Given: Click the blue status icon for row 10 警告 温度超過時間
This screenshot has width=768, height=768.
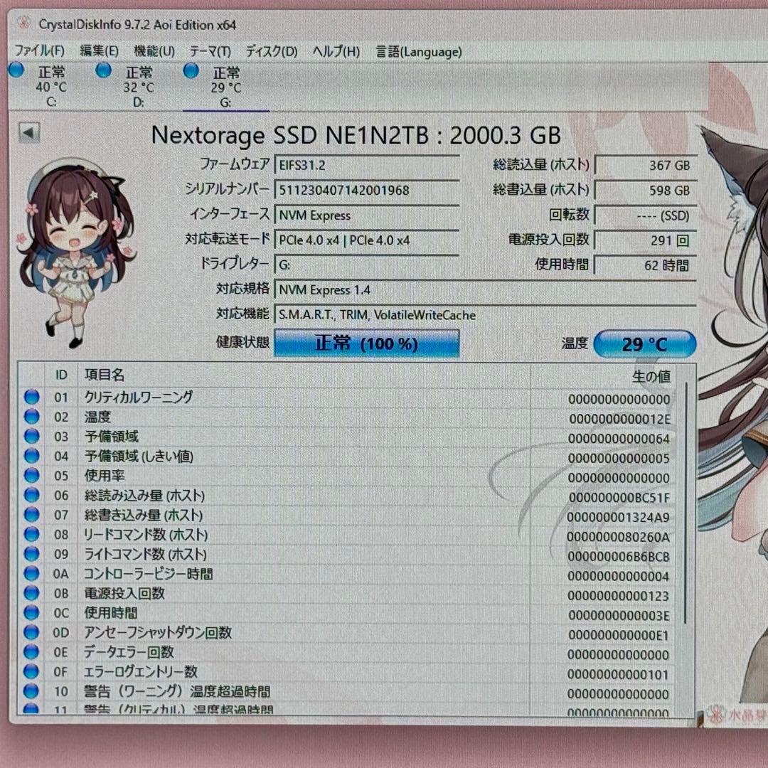Looking at the screenshot, I should pos(32,690).
